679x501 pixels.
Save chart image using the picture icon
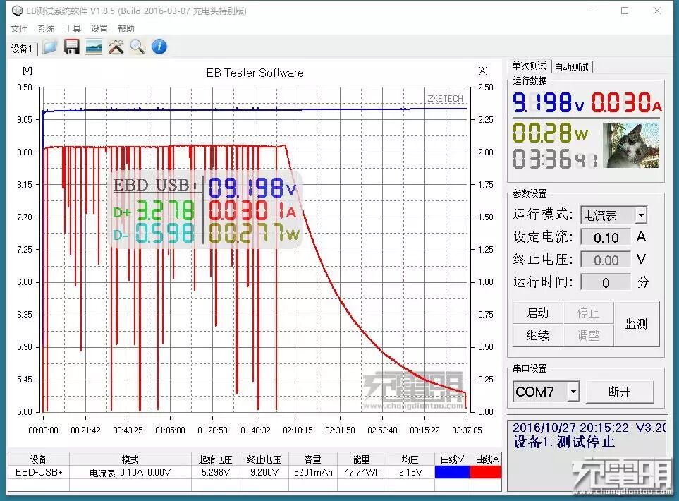point(94,47)
